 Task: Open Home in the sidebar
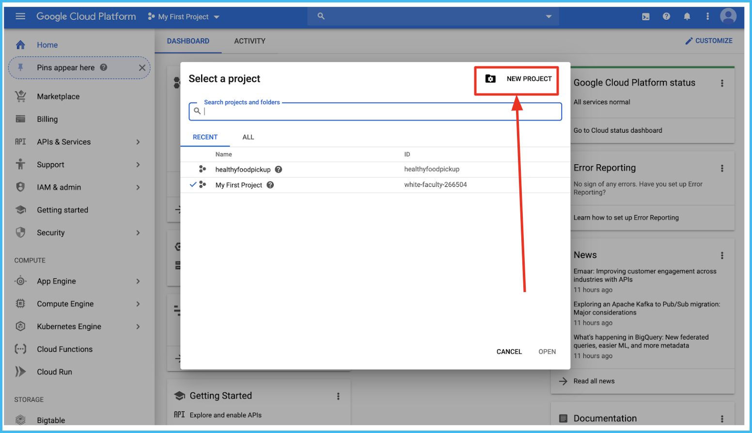tap(47, 45)
